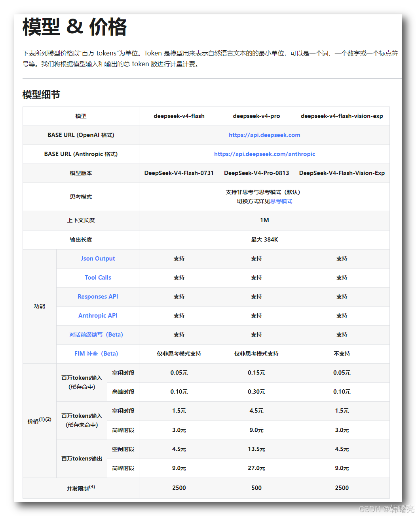Screen dimensions: 416x516
Task: Click the 百万tokens输出 label
Action: 82,459
